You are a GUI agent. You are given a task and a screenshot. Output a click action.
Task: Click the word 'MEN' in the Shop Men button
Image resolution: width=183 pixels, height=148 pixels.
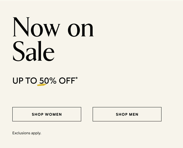click(134, 115)
